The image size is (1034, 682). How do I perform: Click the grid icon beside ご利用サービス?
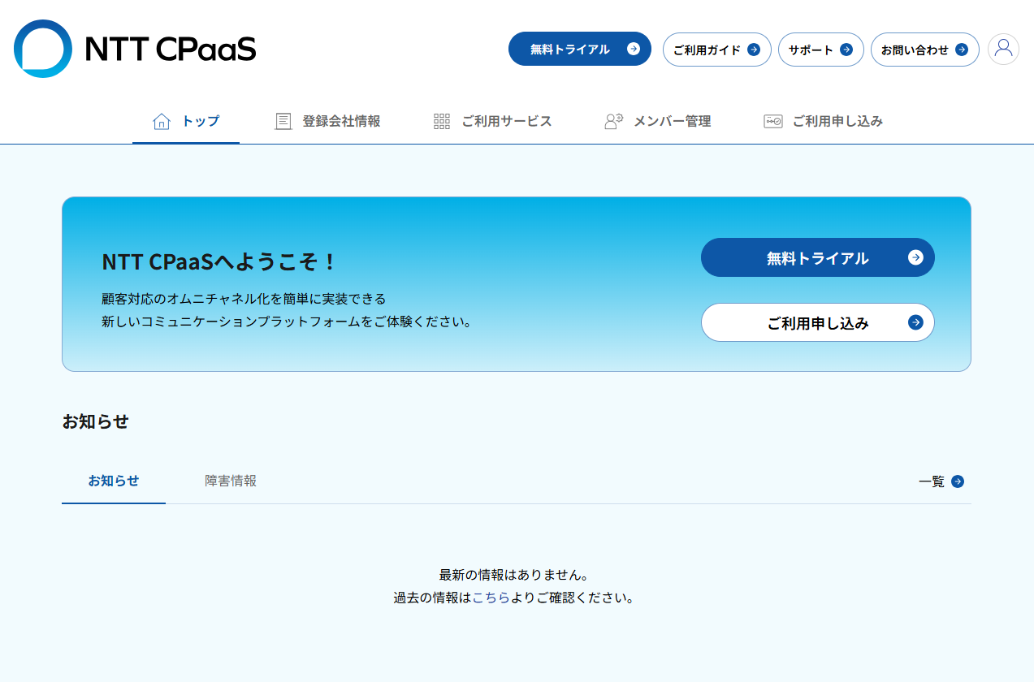(x=442, y=122)
